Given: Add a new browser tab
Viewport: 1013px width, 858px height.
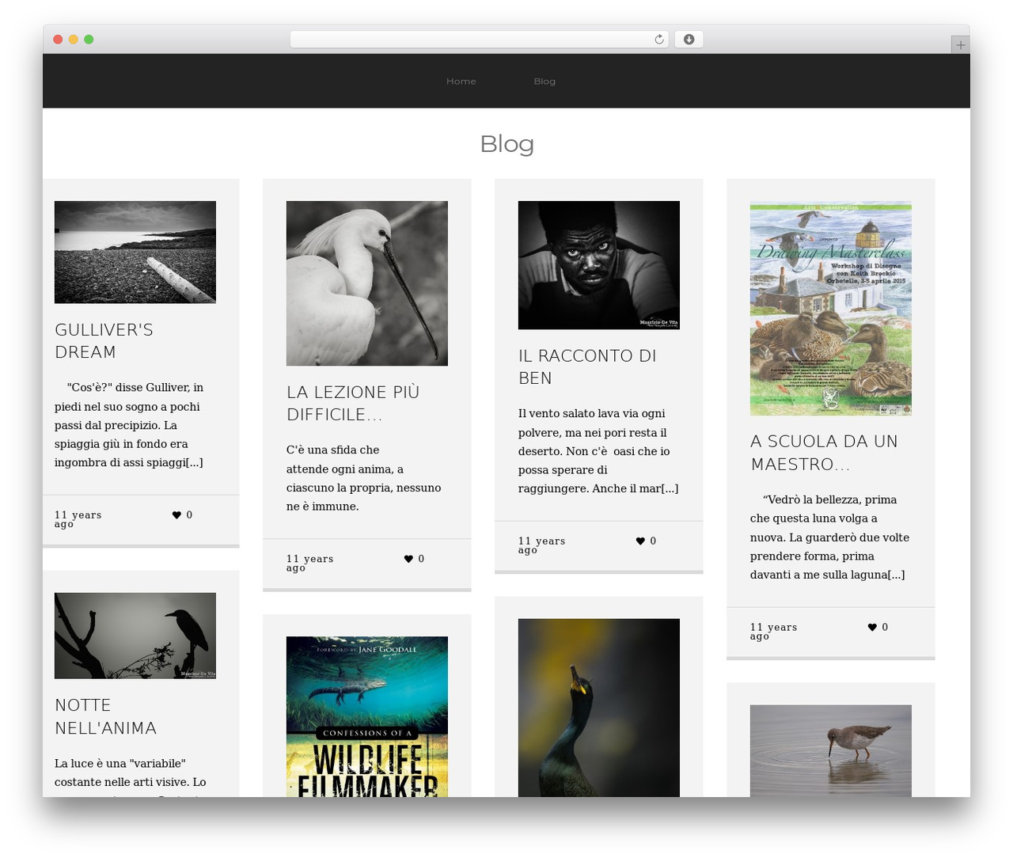Looking at the screenshot, I should pyautogui.click(x=960, y=45).
